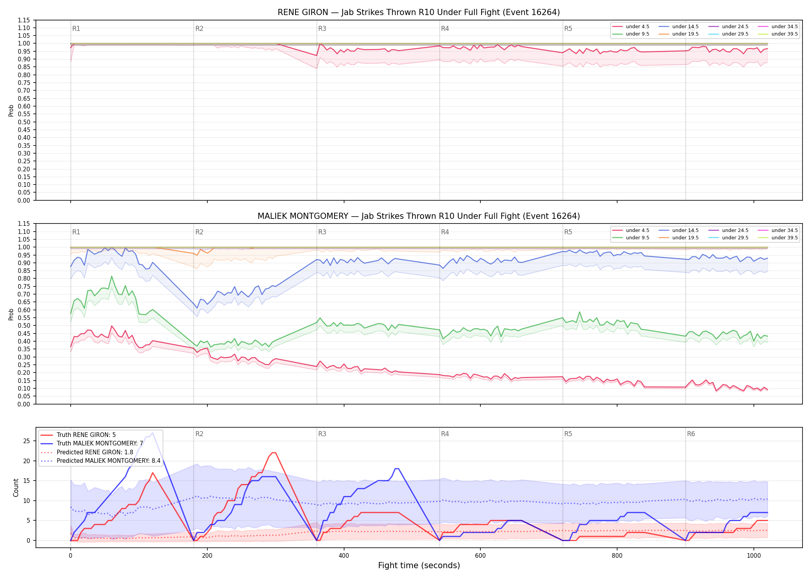The image size is (811, 579).
Task: Click the Count axis tick label '20'
Action: [27, 461]
